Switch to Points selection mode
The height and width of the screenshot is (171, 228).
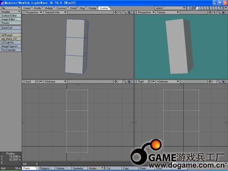[x=30, y=168]
